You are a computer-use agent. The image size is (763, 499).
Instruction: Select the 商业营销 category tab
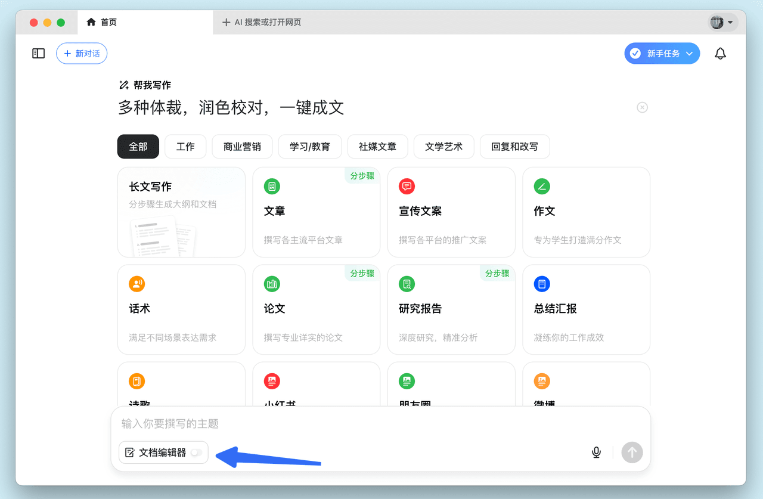[x=242, y=147]
